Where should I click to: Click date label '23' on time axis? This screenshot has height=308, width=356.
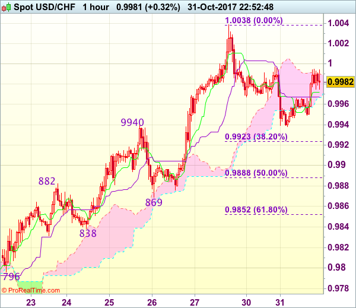pos(31,303)
